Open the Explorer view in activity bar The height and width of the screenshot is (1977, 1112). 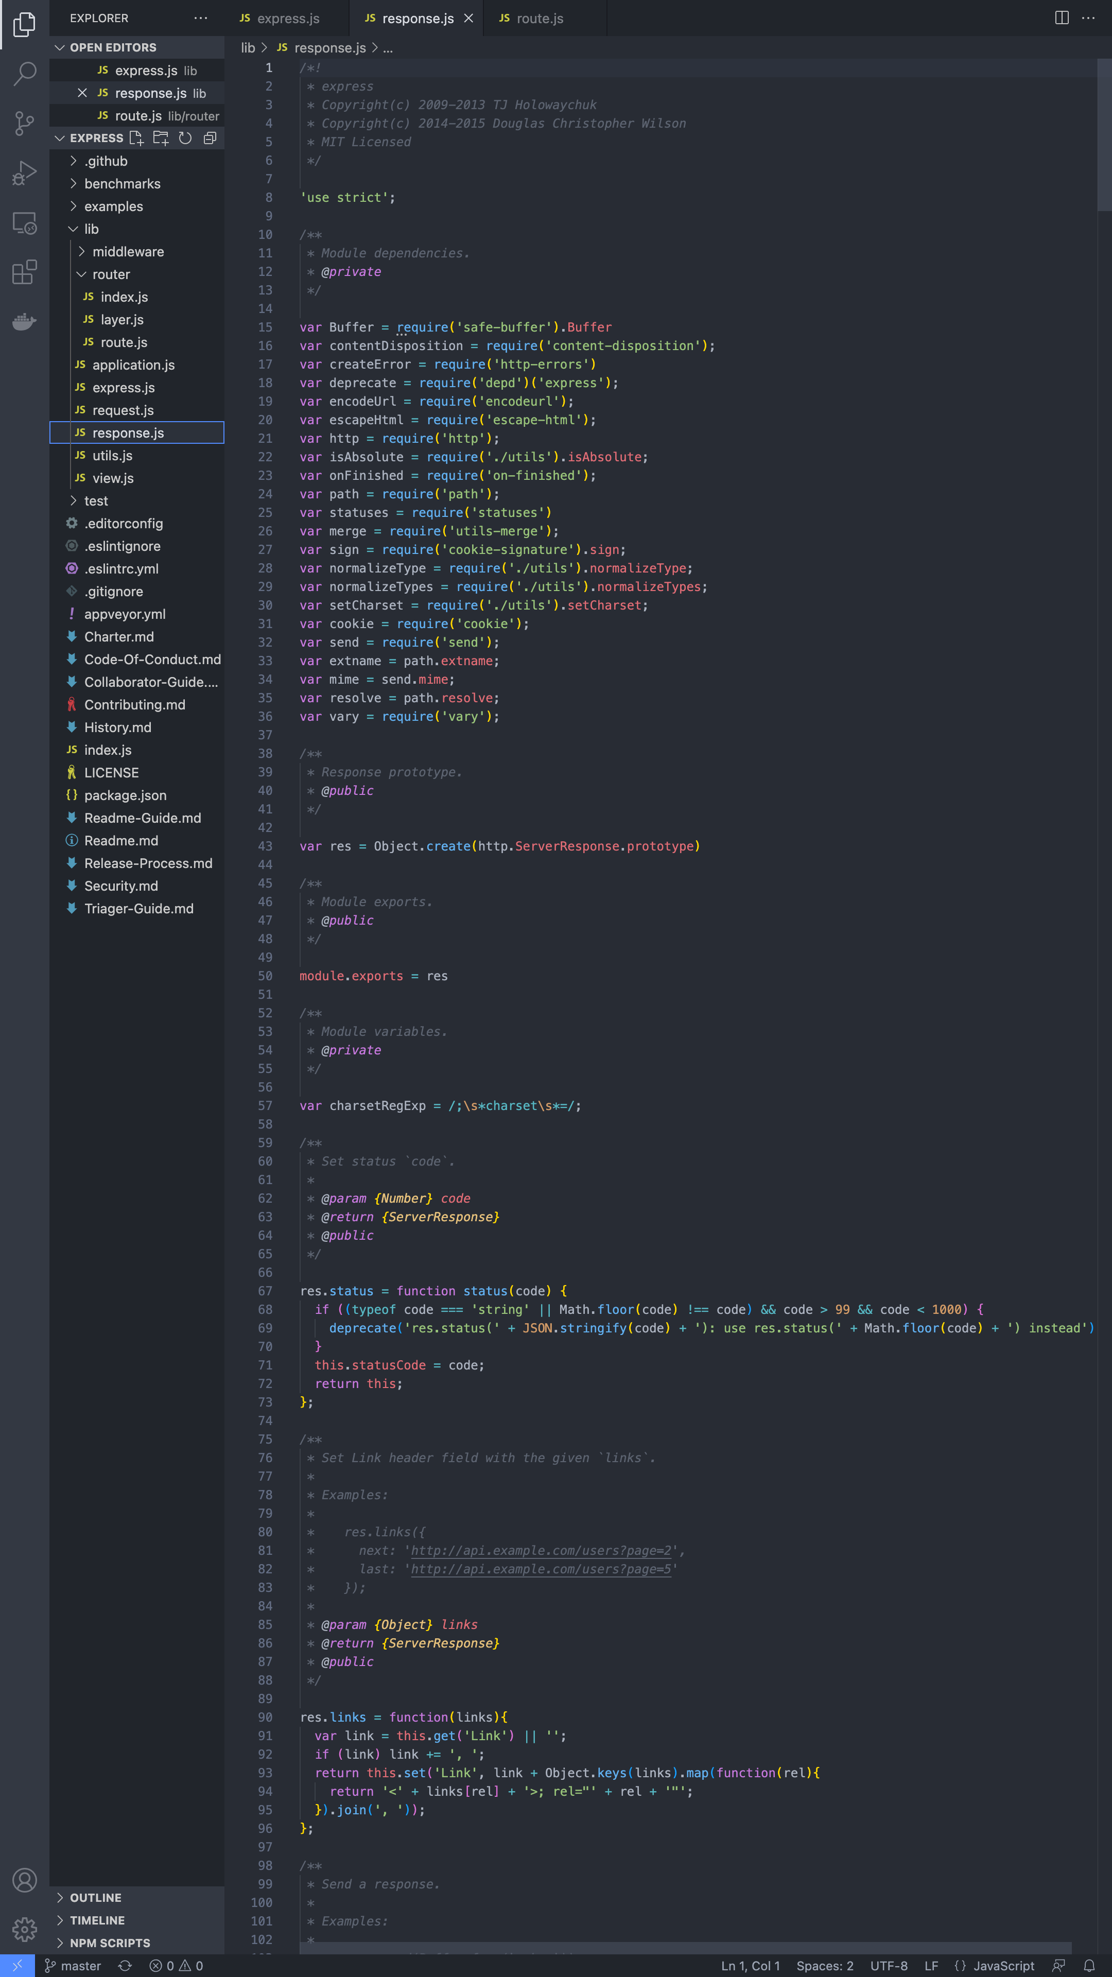coord(25,25)
